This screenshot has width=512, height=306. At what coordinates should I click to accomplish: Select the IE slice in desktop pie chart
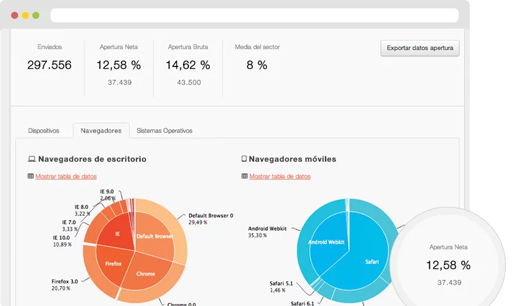tap(117, 234)
